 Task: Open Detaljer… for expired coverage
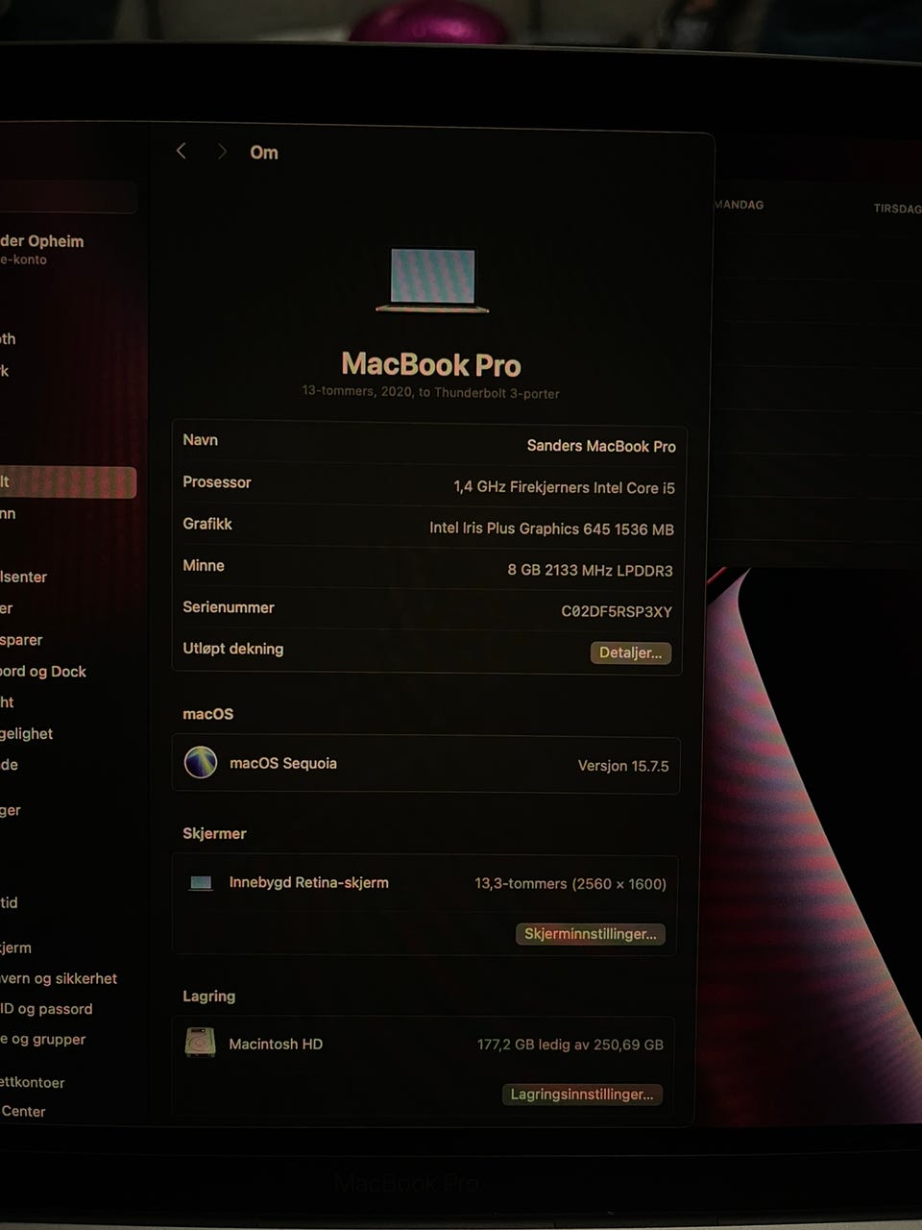tap(630, 652)
